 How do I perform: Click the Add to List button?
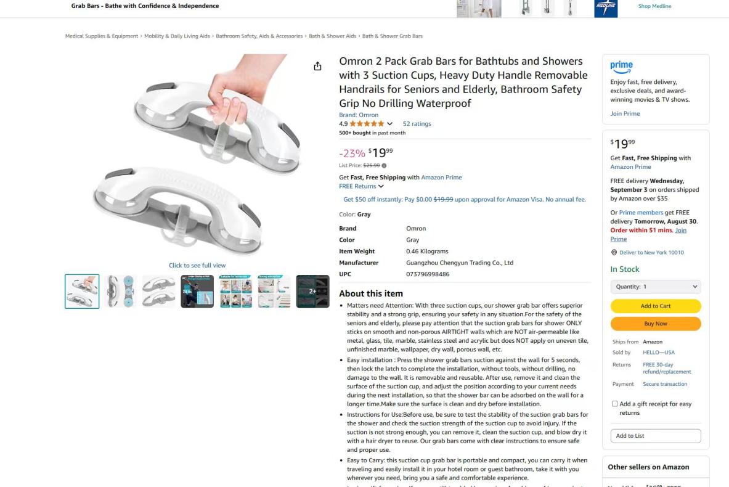point(656,436)
